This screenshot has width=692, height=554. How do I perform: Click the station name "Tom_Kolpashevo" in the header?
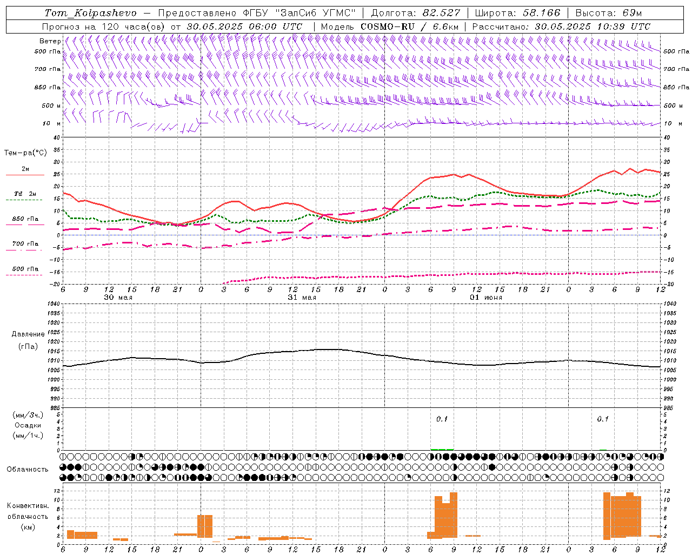[90, 13]
